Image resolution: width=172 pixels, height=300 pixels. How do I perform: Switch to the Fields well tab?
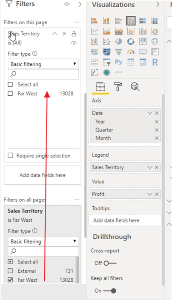(100, 87)
